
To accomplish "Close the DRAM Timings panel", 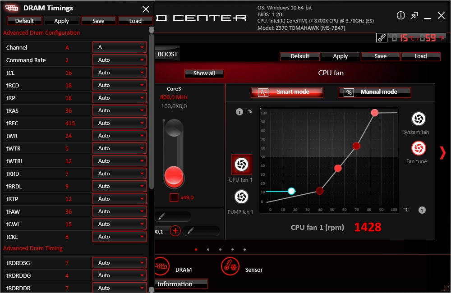I will (146, 9).
